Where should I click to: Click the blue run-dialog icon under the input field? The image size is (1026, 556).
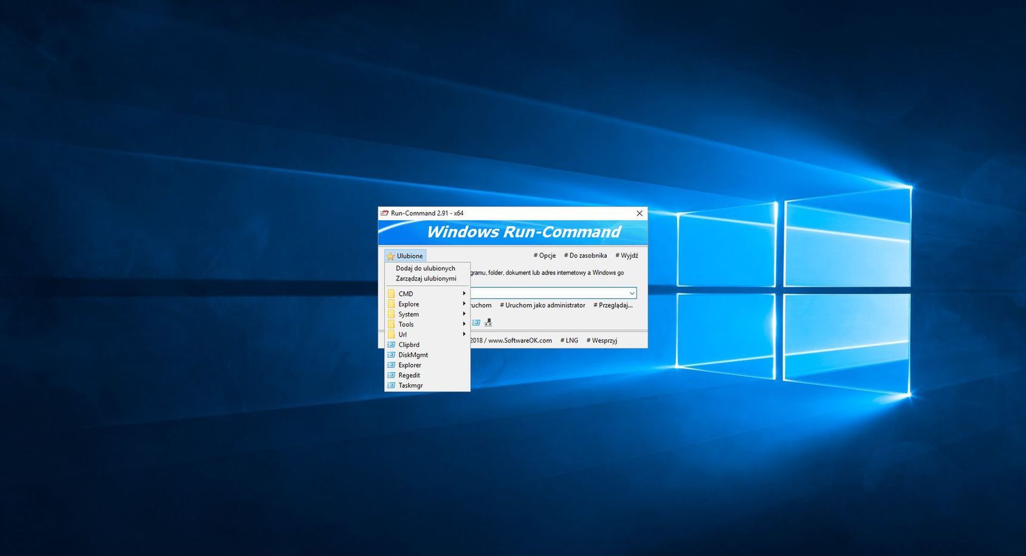(476, 323)
